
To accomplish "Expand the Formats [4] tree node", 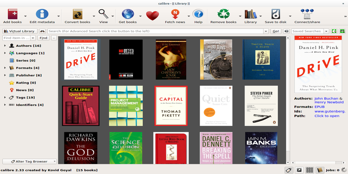I will (x=5, y=68).
